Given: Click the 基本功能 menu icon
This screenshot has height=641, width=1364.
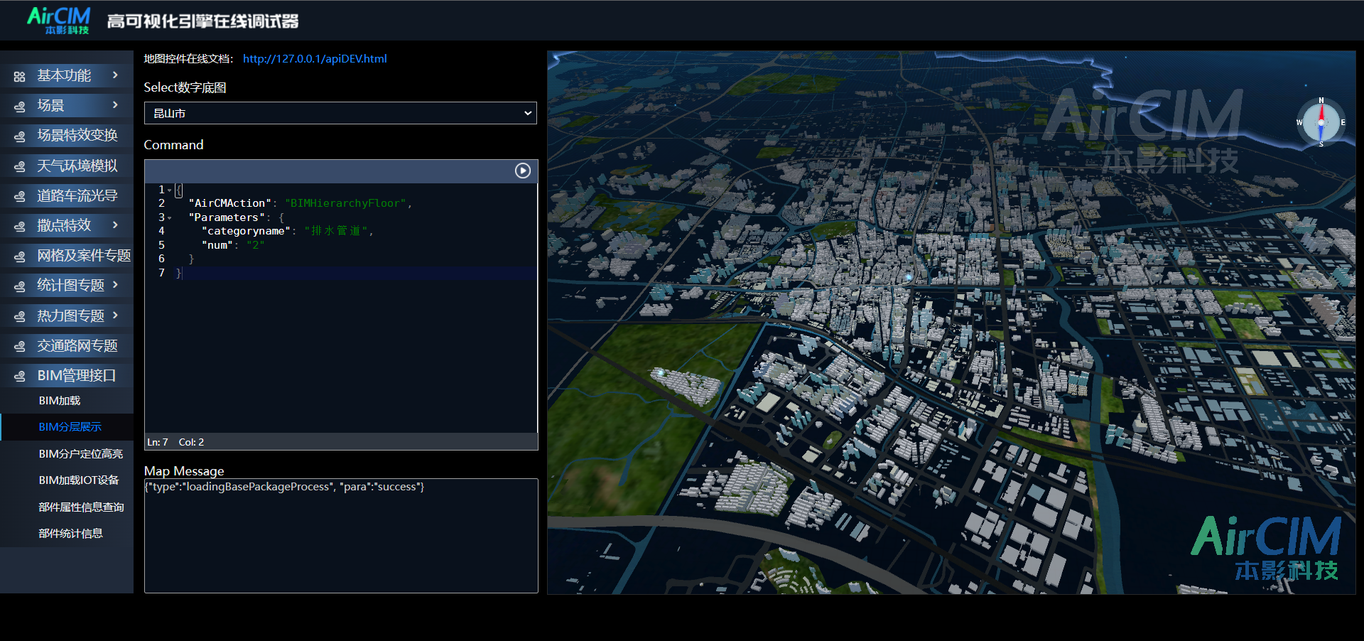Looking at the screenshot, I should point(20,76).
